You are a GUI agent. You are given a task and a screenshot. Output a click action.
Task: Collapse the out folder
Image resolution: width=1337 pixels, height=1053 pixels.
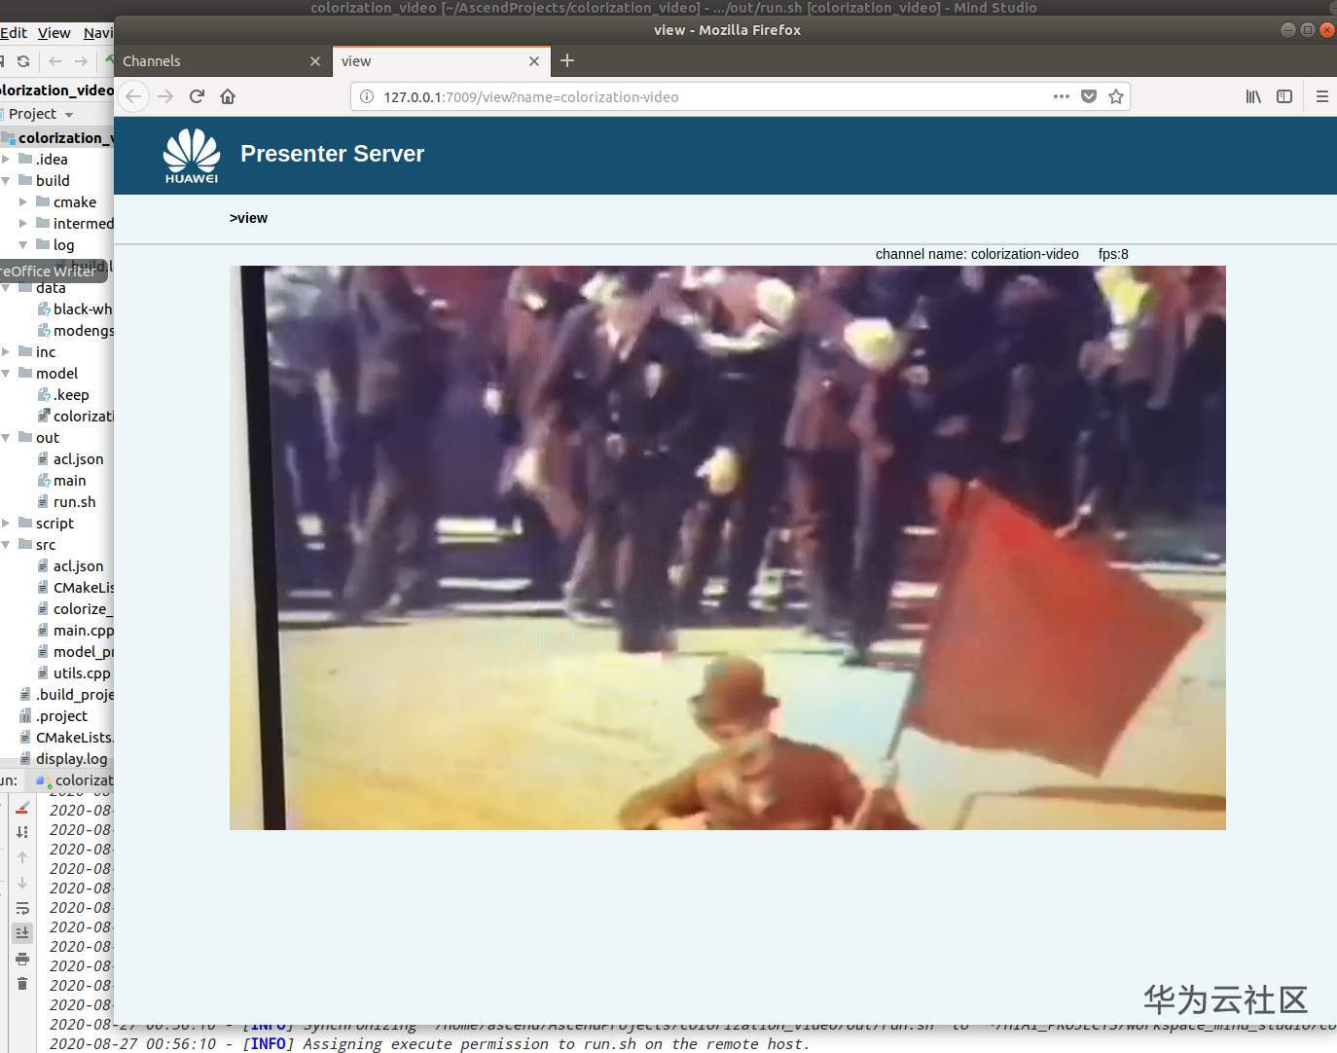pos(6,437)
